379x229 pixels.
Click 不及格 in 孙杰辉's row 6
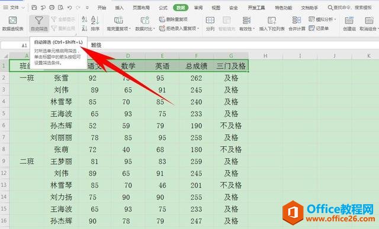click(x=231, y=126)
